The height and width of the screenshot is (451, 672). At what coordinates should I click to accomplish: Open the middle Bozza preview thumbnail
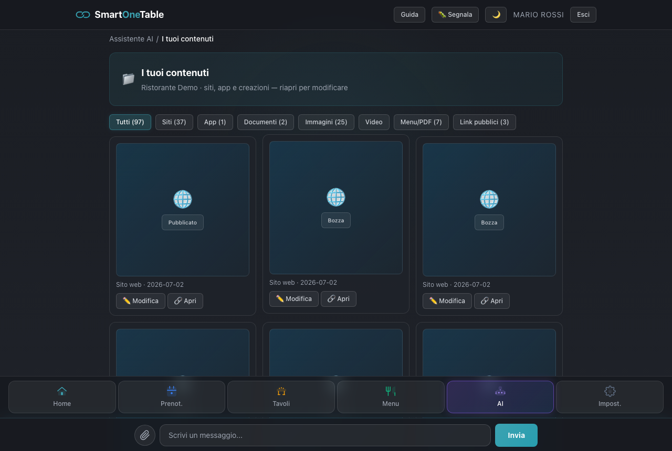pos(336,208)
